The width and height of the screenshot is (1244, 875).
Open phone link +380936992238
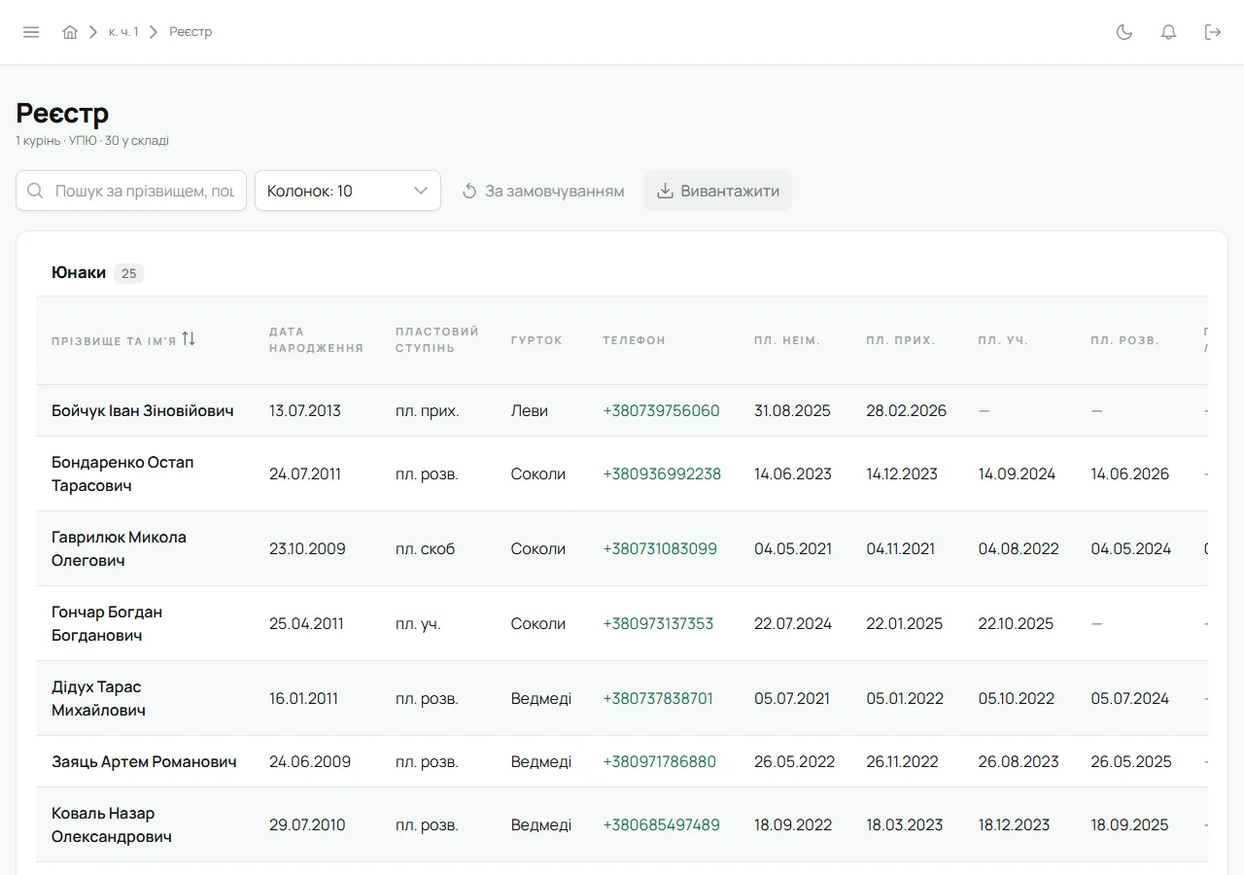pyautogui.click(x=662, y=473)
